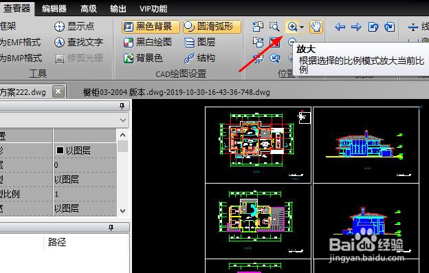This screenshot has height=273, width=429.
Task: Open the VIP功能 tab
Action: point(153,8)
